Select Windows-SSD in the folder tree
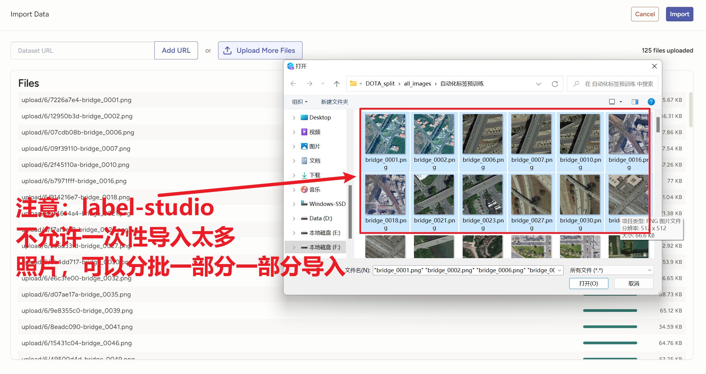Screen dimensions: 706x374 327,204
